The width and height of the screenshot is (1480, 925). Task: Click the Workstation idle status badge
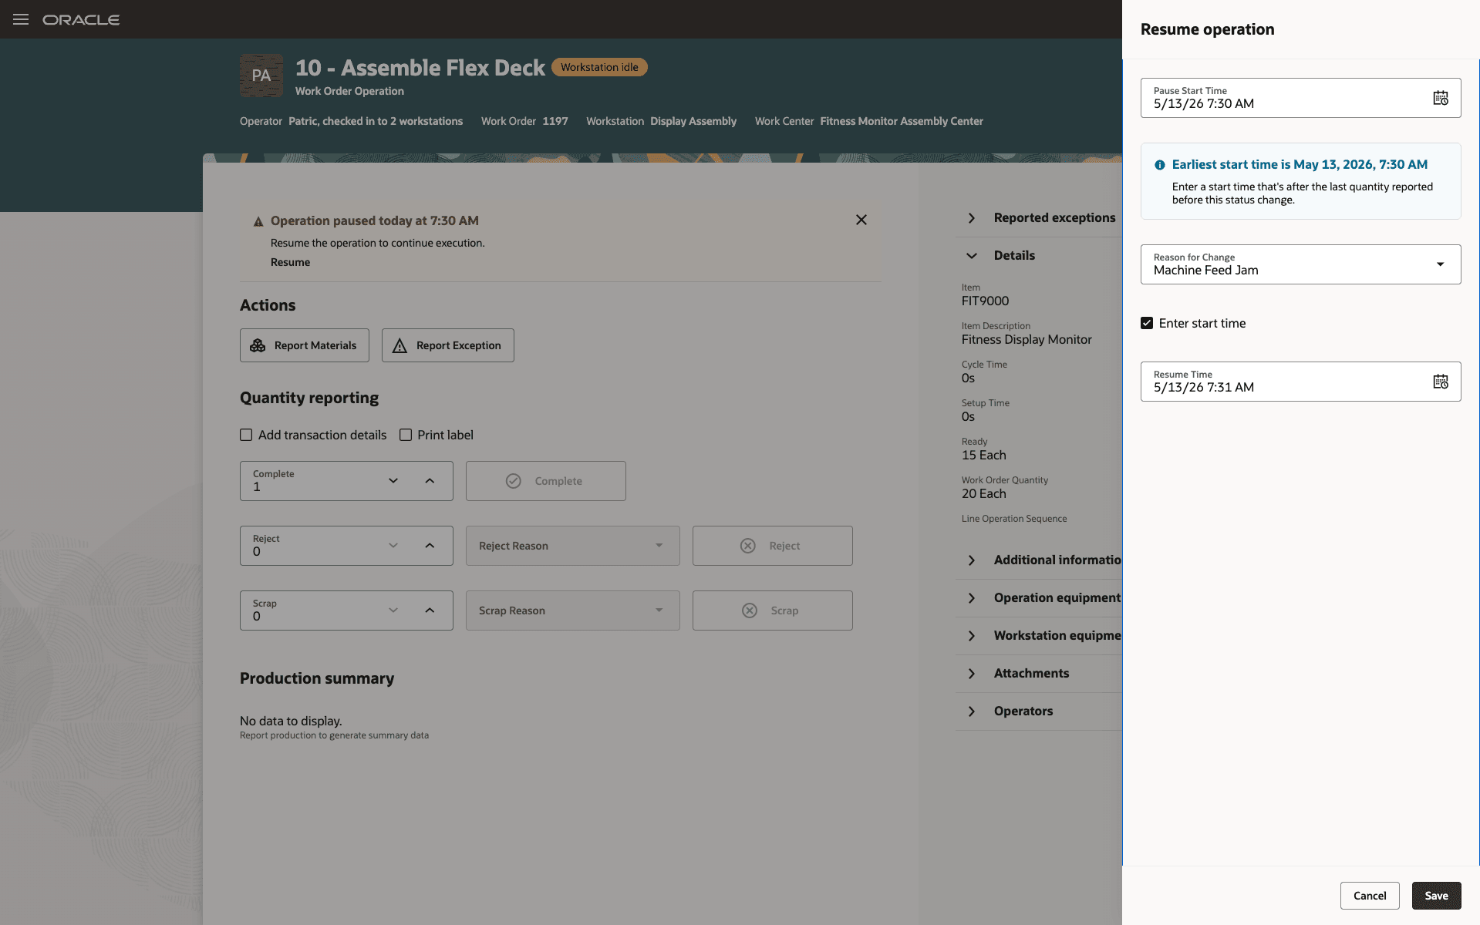click(x=599, y=67)
